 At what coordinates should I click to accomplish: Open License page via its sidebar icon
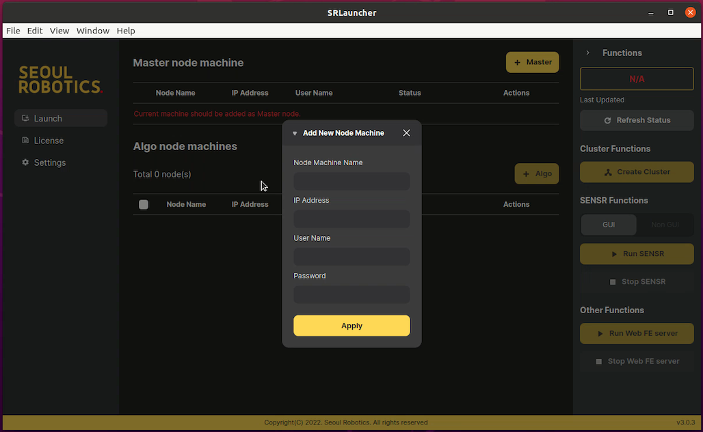pyautogui.click(x=25, y=141)
